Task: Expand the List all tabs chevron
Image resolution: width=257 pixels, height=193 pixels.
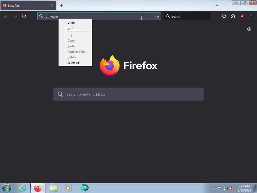Action: [217, 6]
